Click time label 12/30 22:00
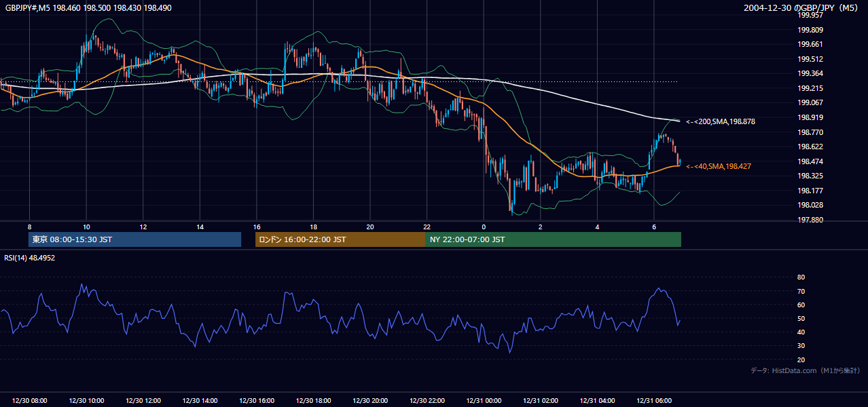 tap(427, 401)
